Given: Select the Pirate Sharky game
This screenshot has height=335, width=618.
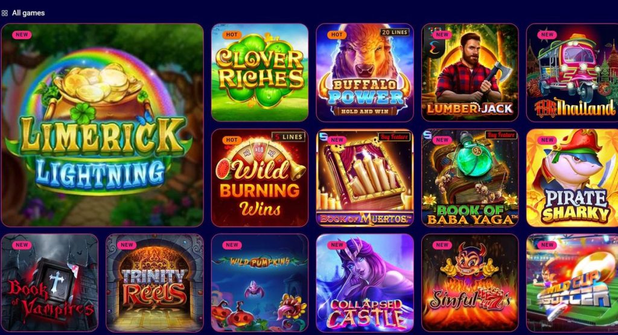Looking at the screenshot, I should click(x=572, y=177).
